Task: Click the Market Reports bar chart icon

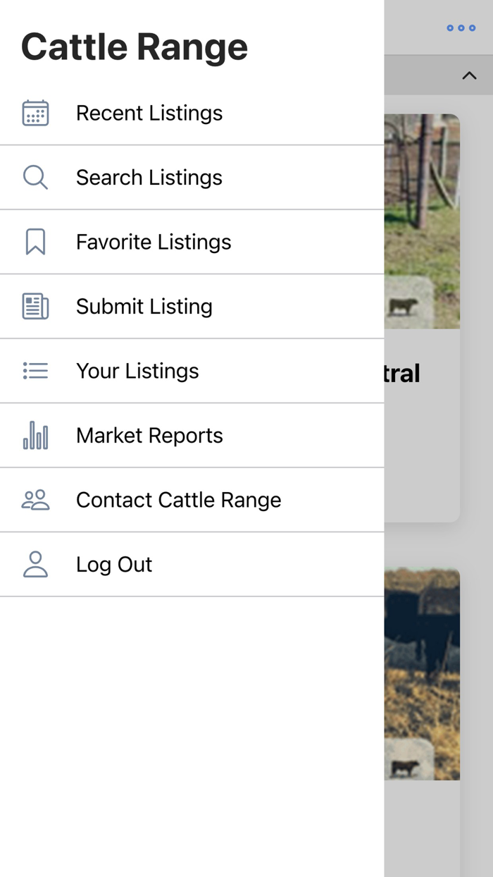Action: [x=35, y=436]
